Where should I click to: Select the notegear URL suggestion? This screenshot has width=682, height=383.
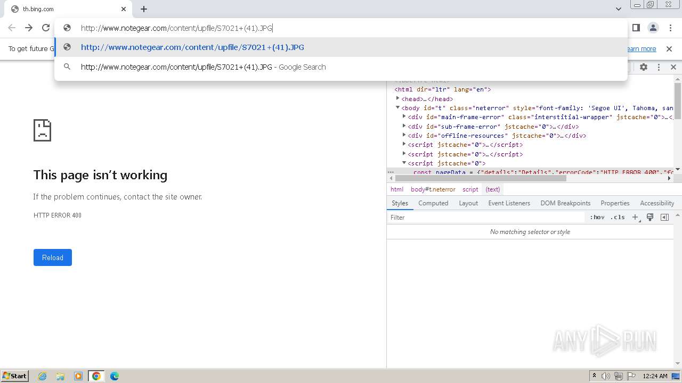(341, 47)
